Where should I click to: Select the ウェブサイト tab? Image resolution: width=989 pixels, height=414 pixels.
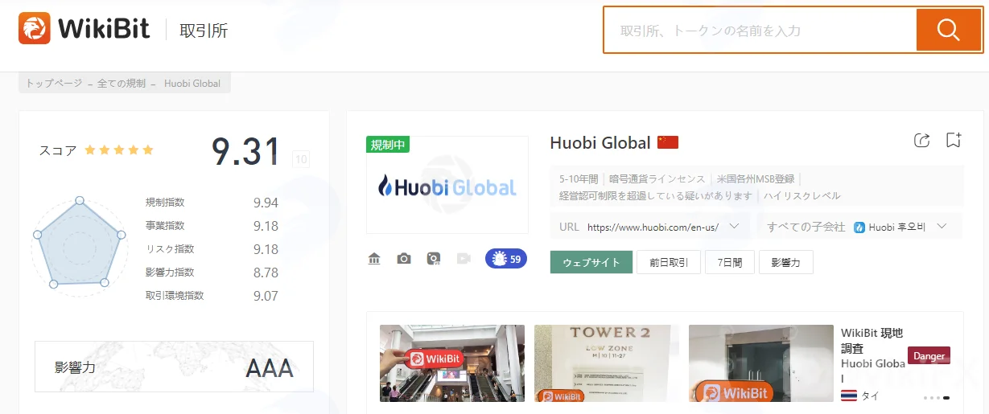pos(591,262)
